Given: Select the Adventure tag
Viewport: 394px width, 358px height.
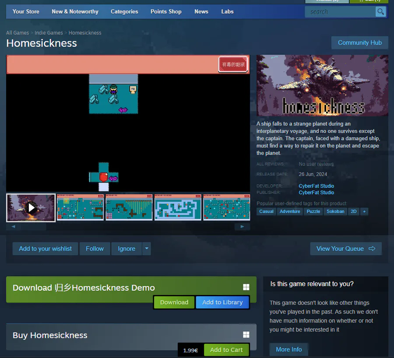Looking at the screenshot, I should [290, 211].
